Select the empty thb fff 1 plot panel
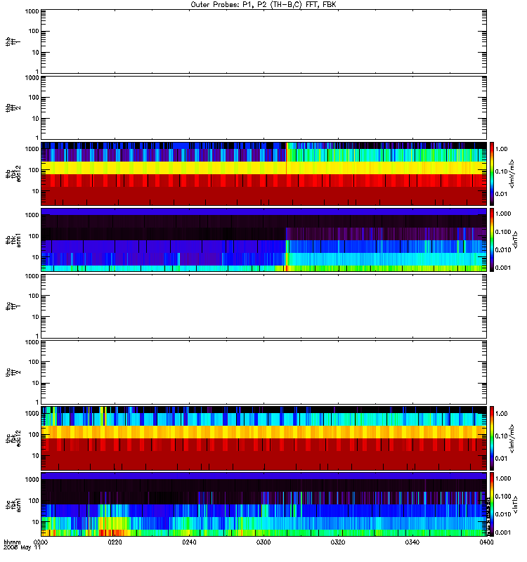Viewport: 527px width, 562px height. 264,41
